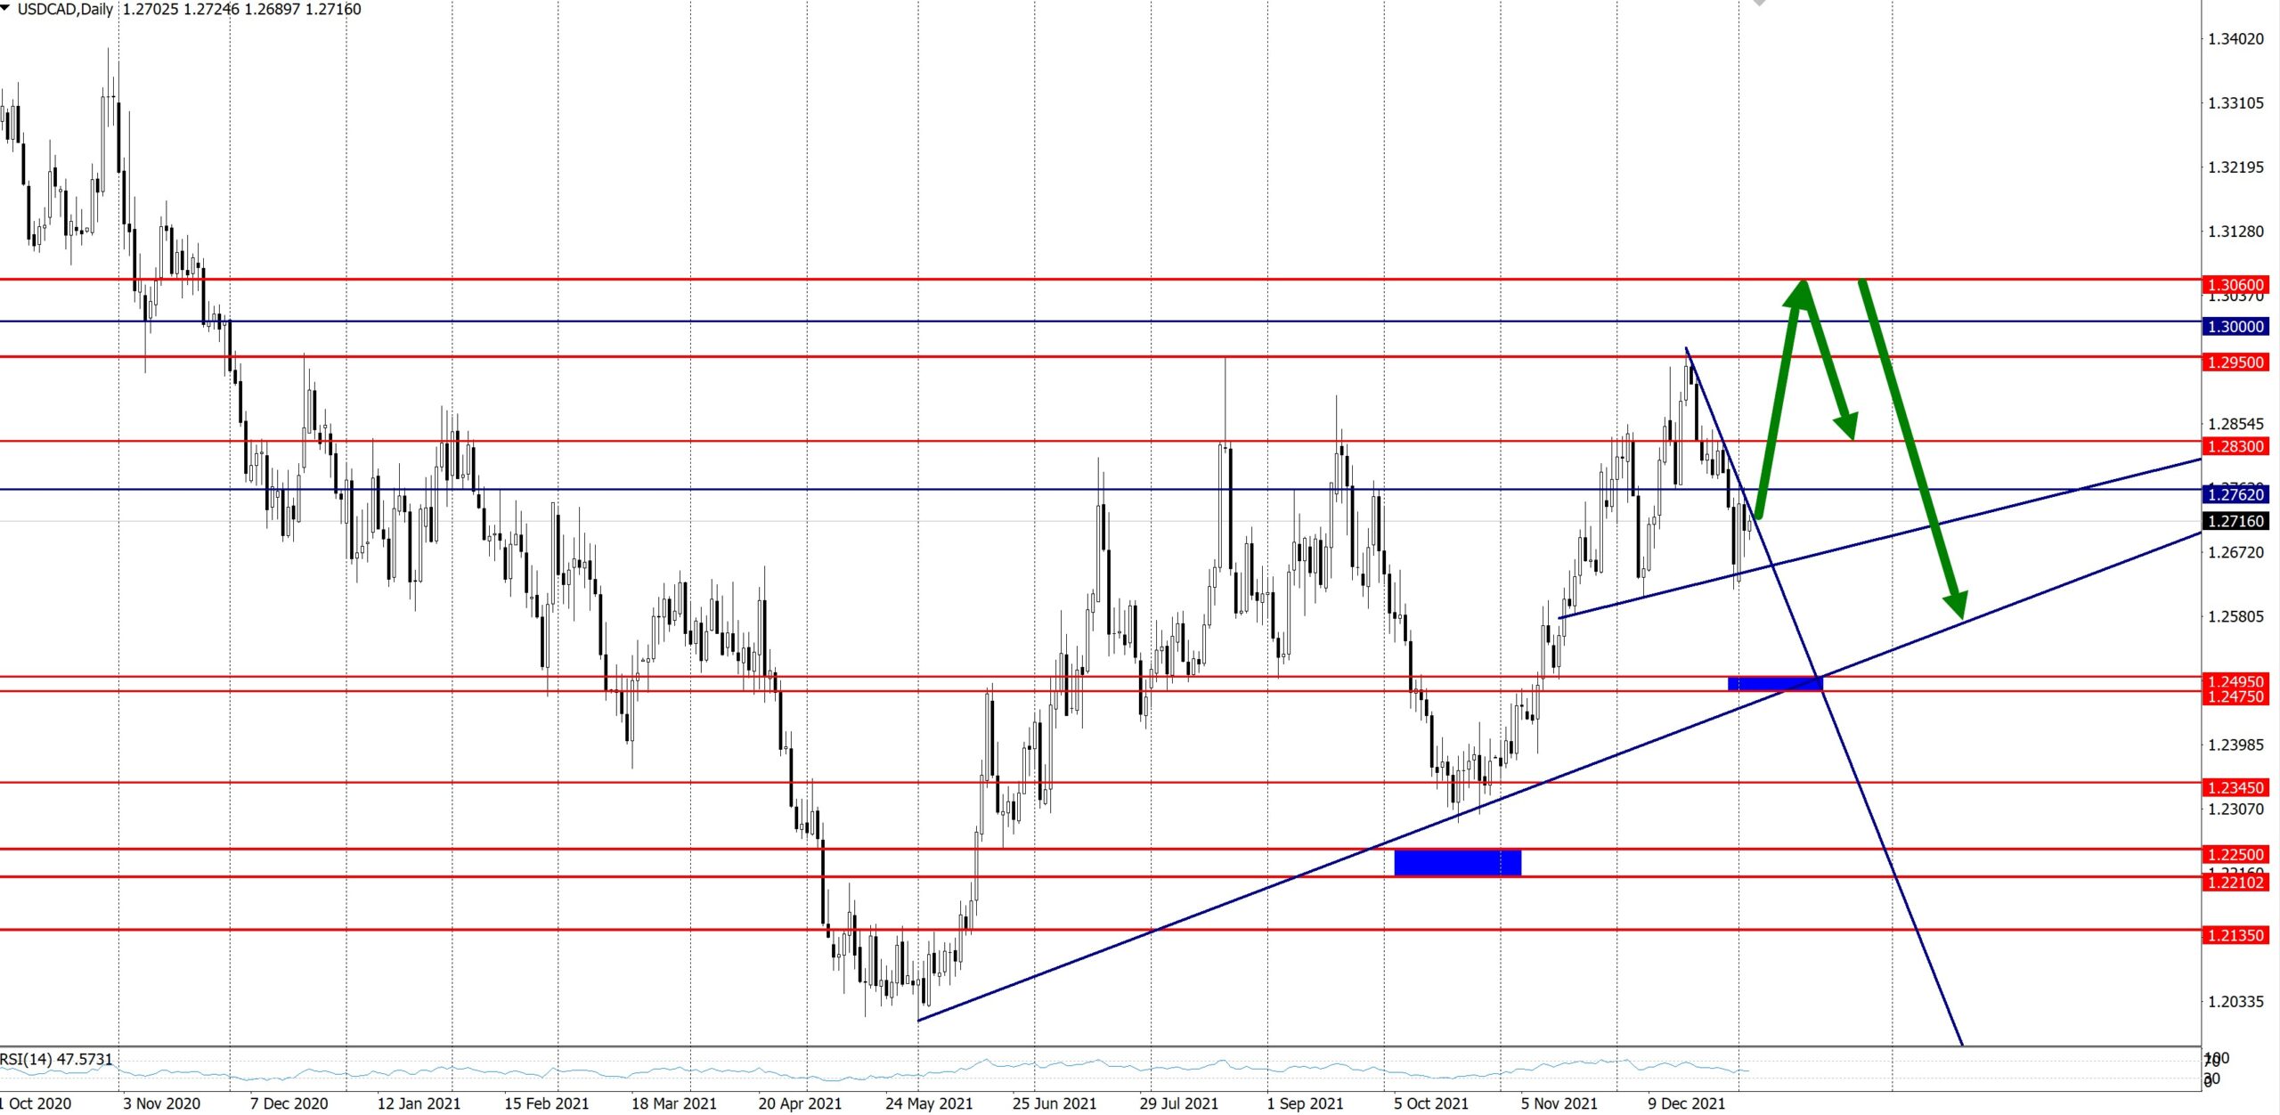Click the black current price tag 1.27160

tap(2235, 521)
